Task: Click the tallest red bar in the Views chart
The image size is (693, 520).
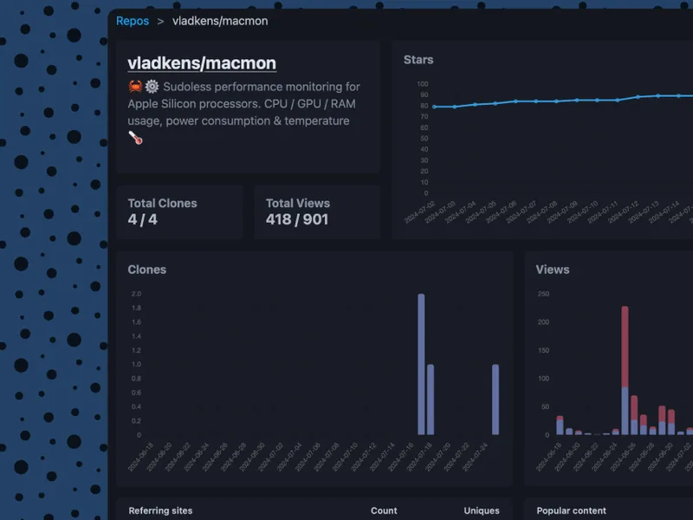Action: pyautogui.click(x=625, y=347)
